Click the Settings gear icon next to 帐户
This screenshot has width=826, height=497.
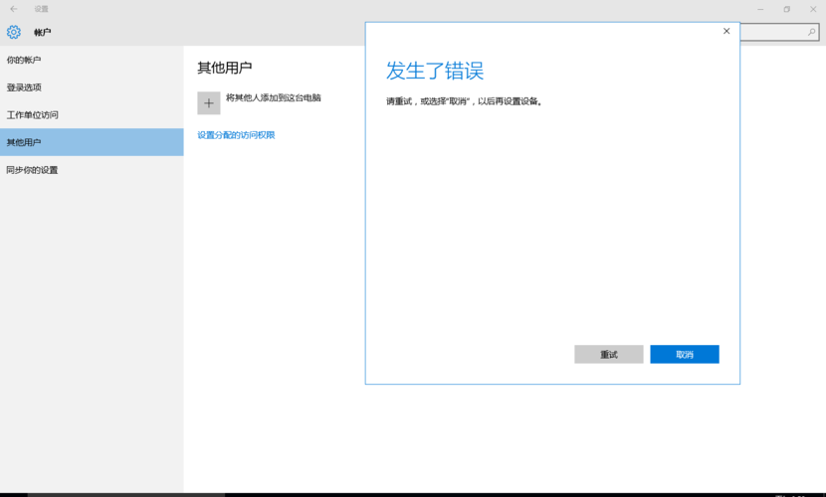click(x=14, y=32)
